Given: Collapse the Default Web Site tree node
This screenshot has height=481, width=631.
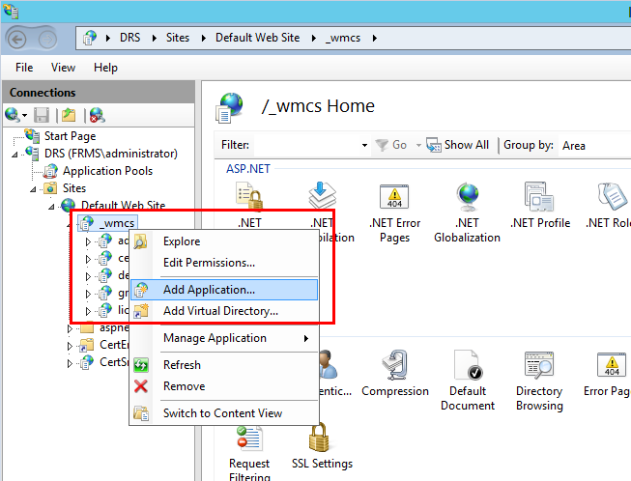Looking at the screenshot, I should pos(55,206).
